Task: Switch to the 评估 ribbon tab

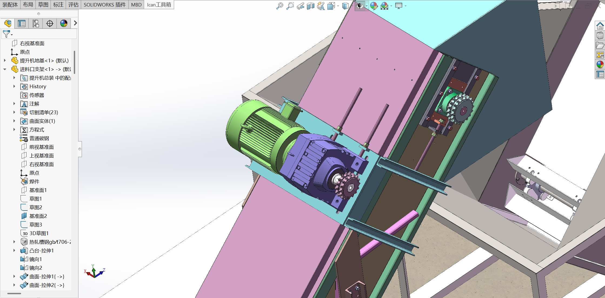Action: point(74,5)
